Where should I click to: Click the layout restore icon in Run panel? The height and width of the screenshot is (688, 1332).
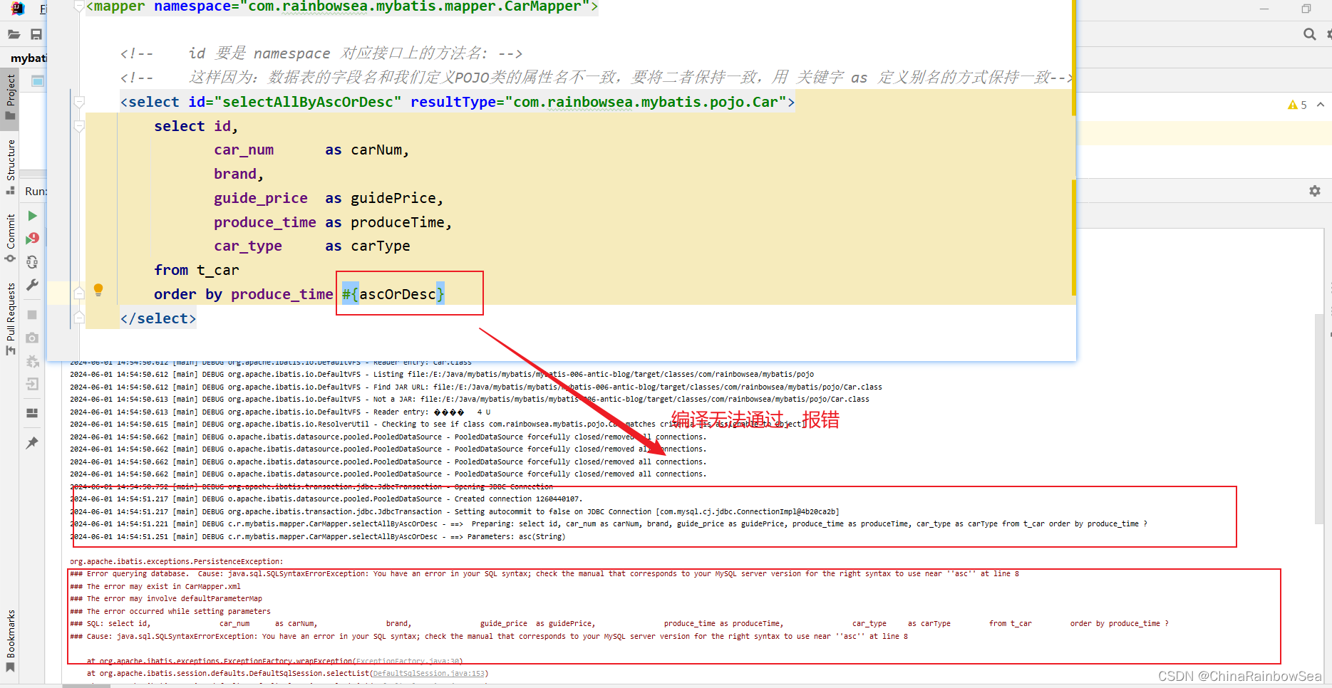click(32, 413)
